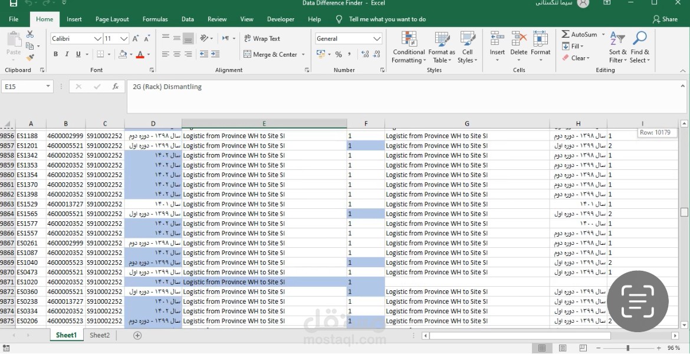Toggle Bold formatting
The image size is (690, 354).
[55, 54]
